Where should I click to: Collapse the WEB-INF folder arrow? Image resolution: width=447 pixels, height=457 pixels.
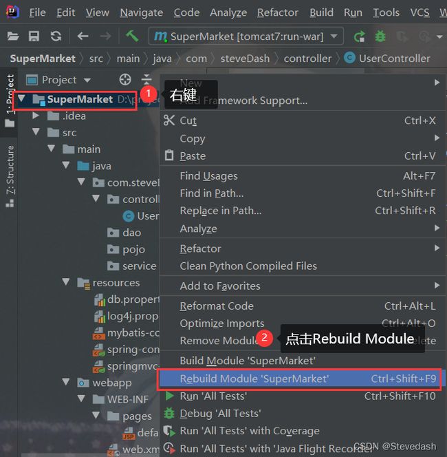81,398
